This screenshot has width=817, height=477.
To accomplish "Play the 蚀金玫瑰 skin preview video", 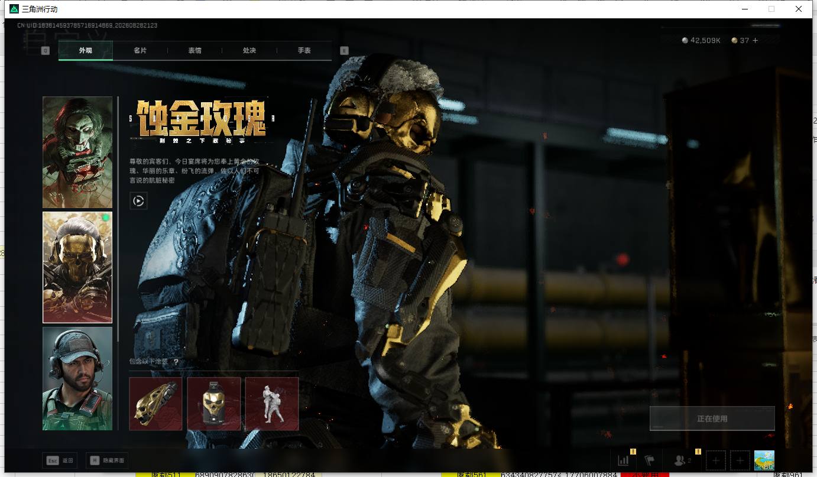I will click(138, 201).
